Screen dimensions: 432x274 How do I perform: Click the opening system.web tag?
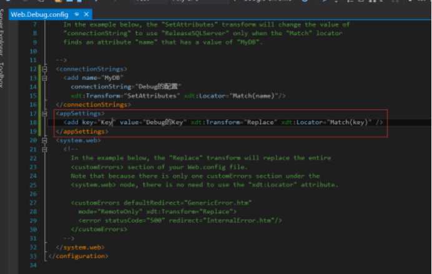pyautogui.click(x=78, y=140)
